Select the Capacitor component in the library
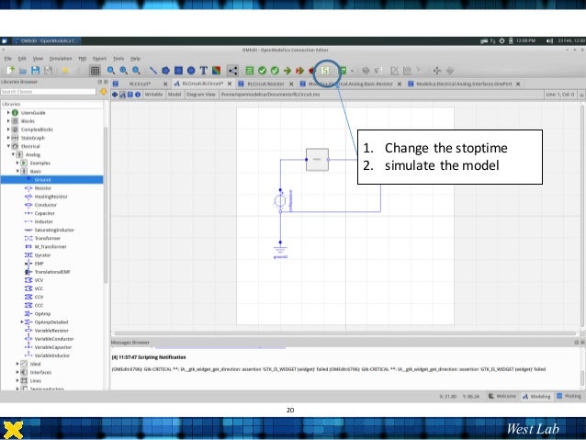 click(x=44, y=212)
